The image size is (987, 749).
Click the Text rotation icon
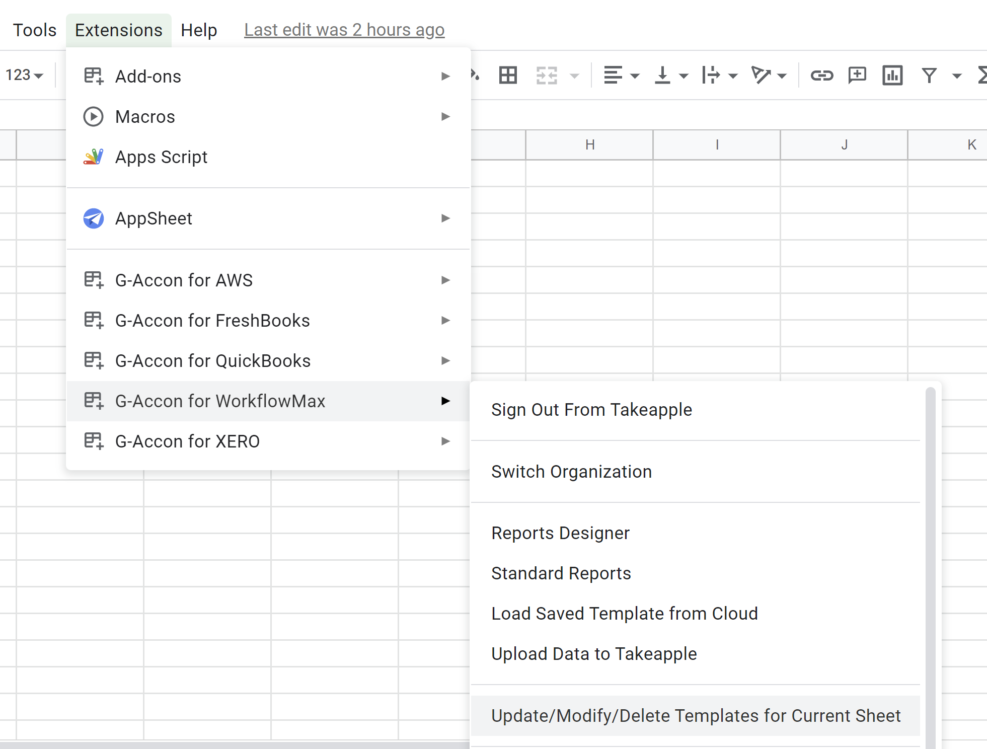pyautogui.click(x=762, y=76)
